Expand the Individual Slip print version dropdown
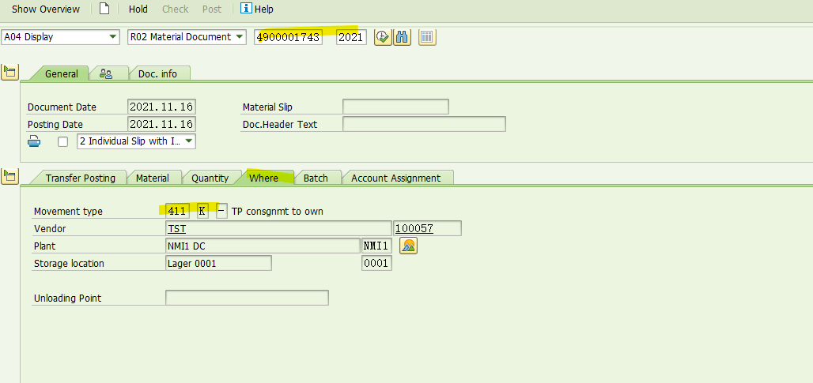The height and width of the screenshot is (383, 813). [136, 141]
